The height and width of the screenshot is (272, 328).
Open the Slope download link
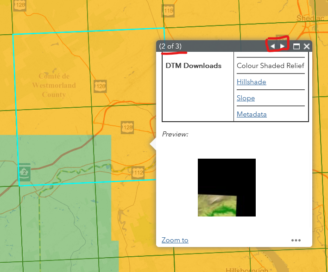[246, 98]
